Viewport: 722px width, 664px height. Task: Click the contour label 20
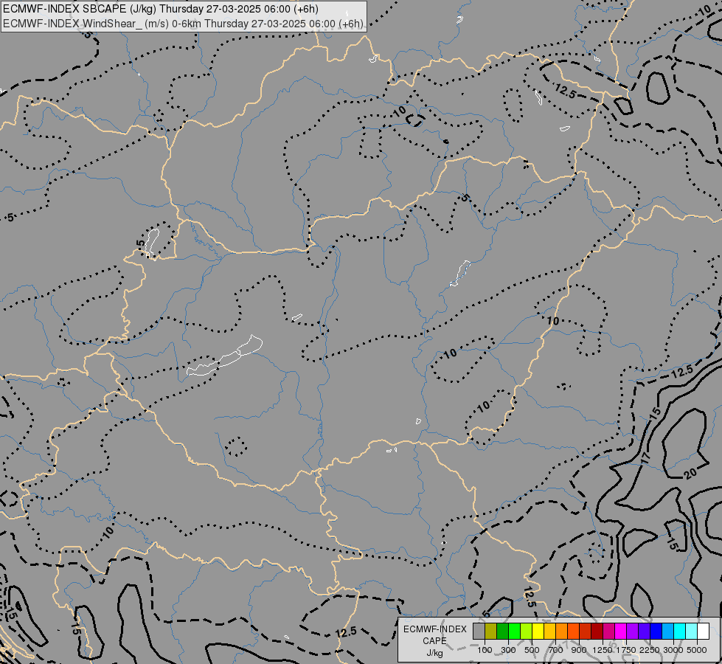[690, 474]
